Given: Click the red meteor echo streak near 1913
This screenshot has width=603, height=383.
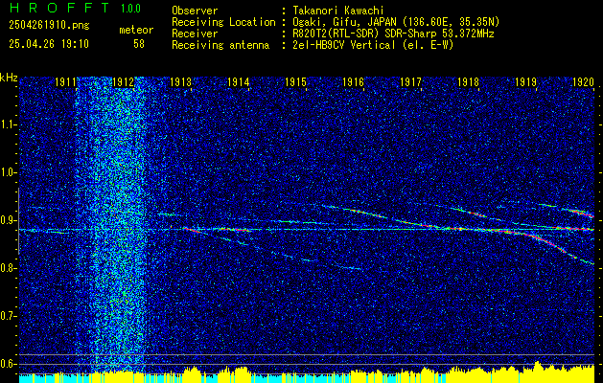Looking at the screenshot, I should (192, 230).
